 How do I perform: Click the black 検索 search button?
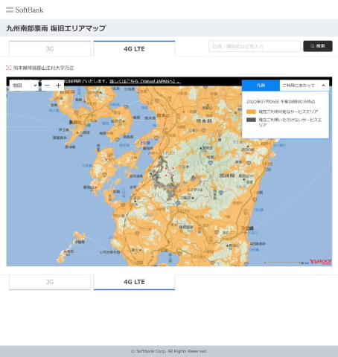[318, 46]
